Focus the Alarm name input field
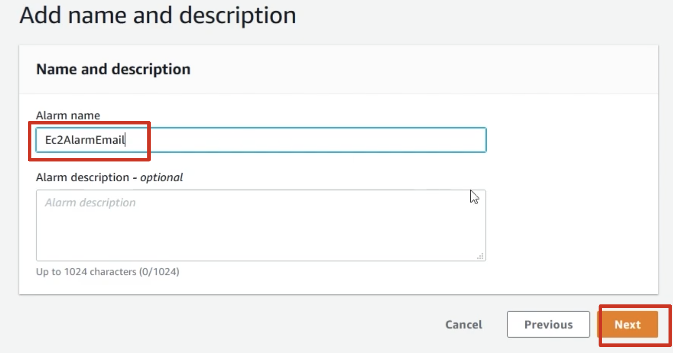The height and width of the screenshot is (353, 673). [x=261, y=140]
